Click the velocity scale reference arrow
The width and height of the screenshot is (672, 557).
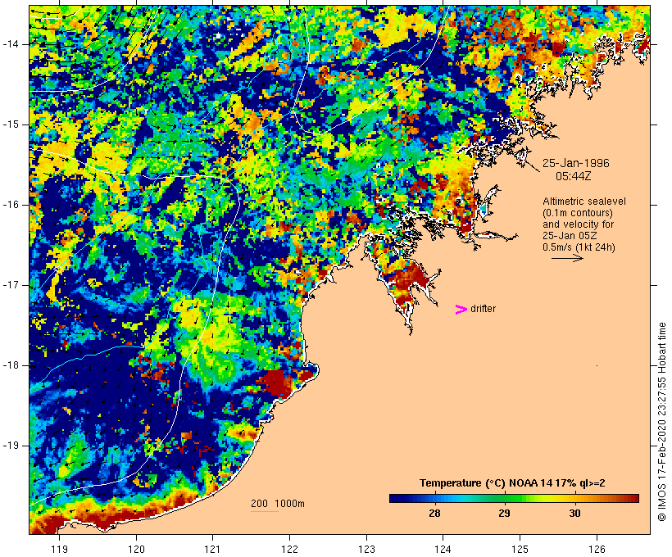pyautogui.click(x=567, y=258)
